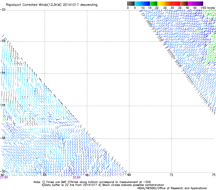Viewport: 216px width, 190px height.
Task: Click the latitude label '-30'
Action: [3, 171]
